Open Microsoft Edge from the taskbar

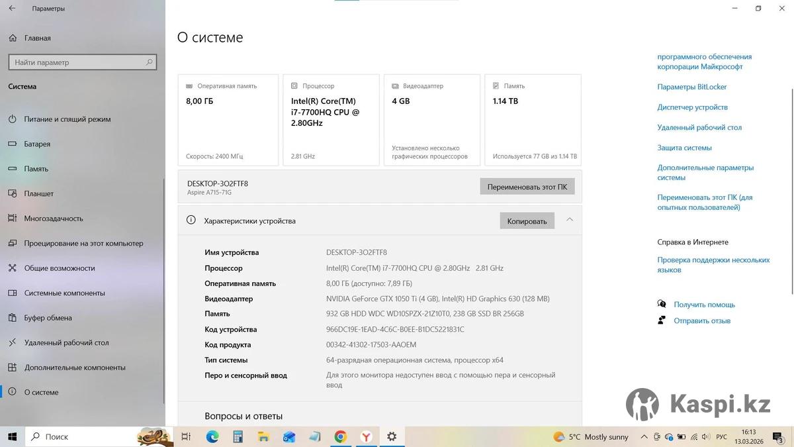point(212,437)
